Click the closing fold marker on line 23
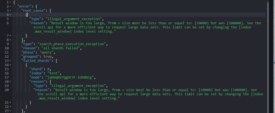This screenshot has height=113, width=275. [x=10, y=110]
